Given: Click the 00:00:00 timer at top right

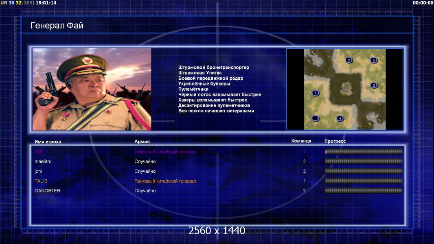Looking at the screenshot, I should [423, 3].
